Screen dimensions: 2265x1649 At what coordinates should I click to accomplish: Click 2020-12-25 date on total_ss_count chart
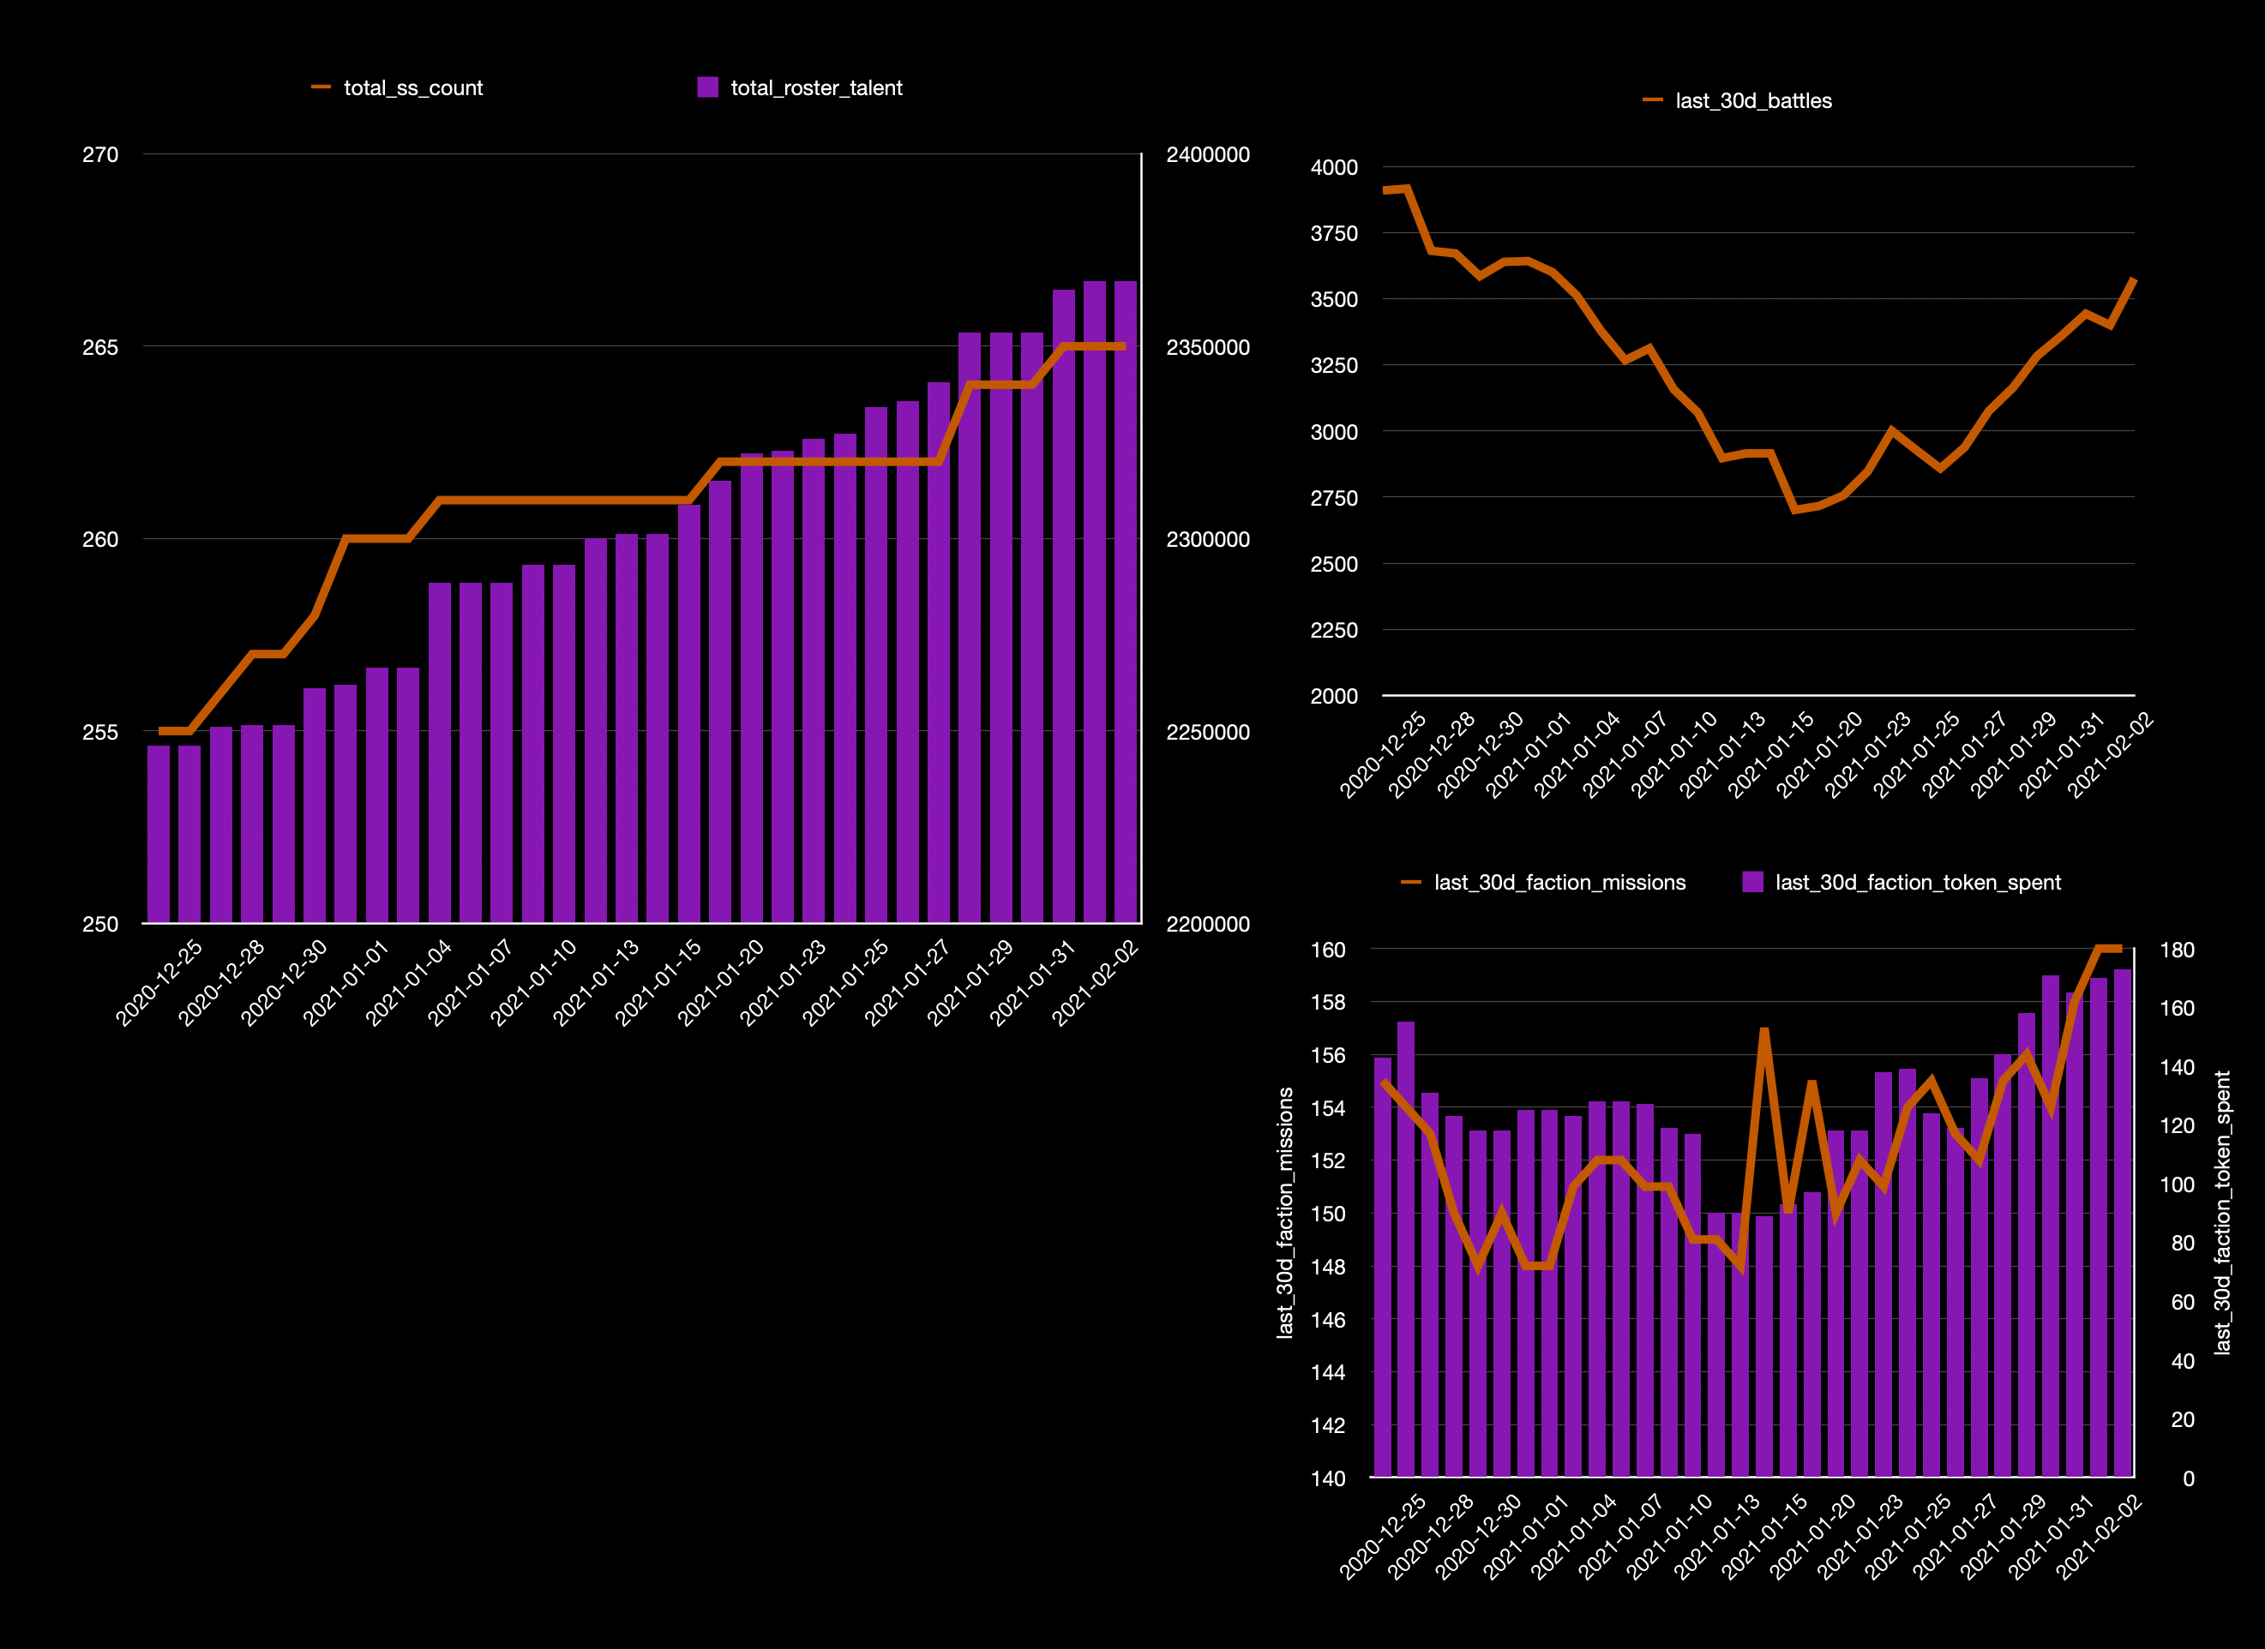pos(159,982)
